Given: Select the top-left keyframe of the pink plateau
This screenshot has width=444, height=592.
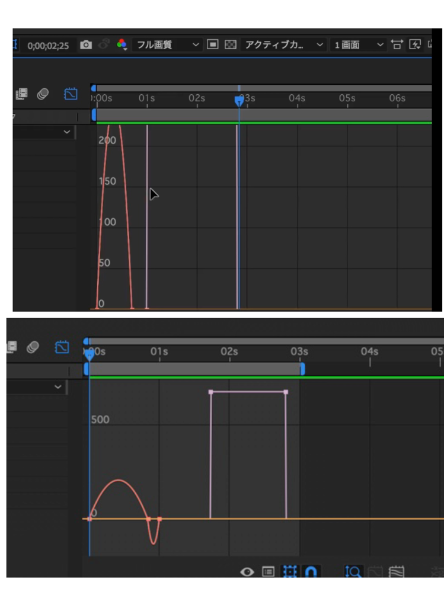Looking at the screenshot, I should click(x=210, y=392).
